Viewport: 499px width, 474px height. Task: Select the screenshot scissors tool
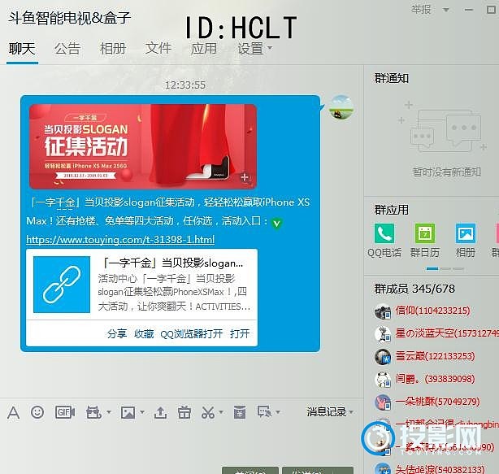(208, 412)
